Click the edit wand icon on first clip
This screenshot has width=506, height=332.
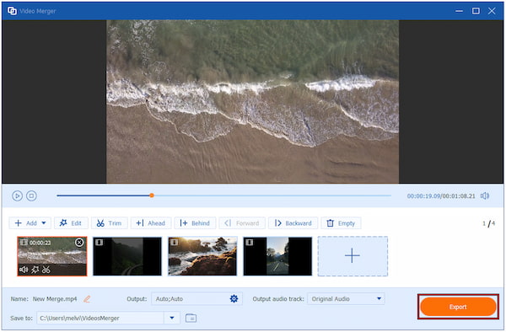pos(35,270)
